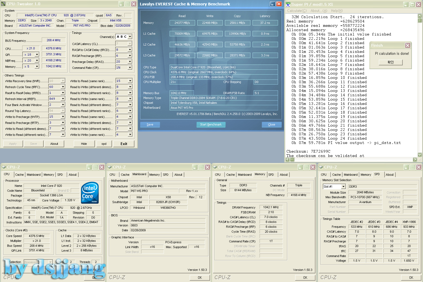Screen dimensions: 423x282
Task: Click Loop 24 finished line in Super PI
Action: (x=329, y=138)
